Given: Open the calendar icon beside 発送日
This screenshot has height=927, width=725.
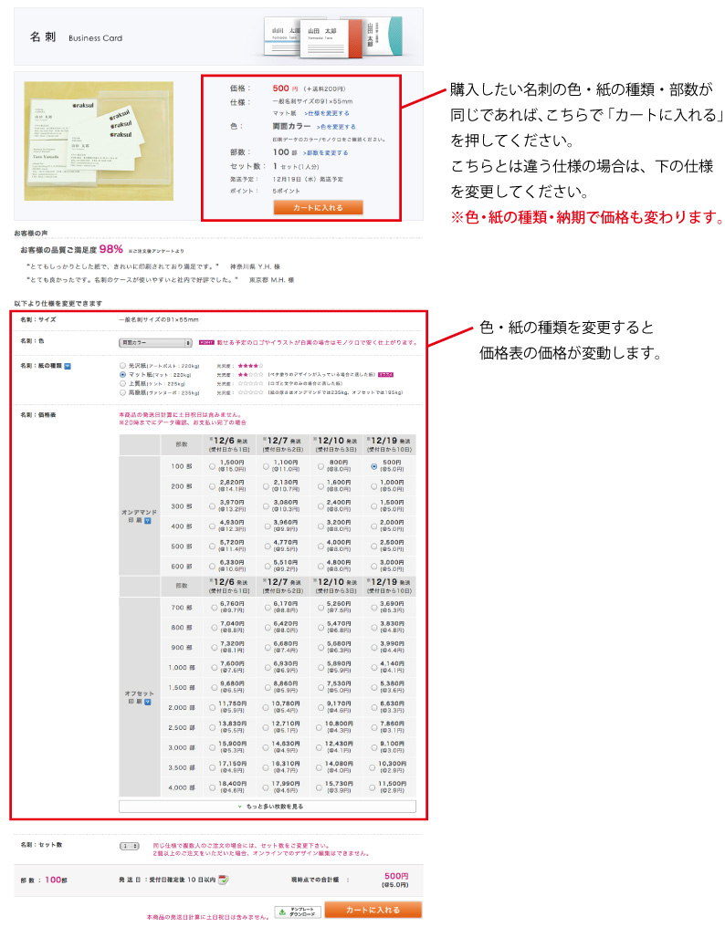Looking at the screenshot, I should 223,880.
